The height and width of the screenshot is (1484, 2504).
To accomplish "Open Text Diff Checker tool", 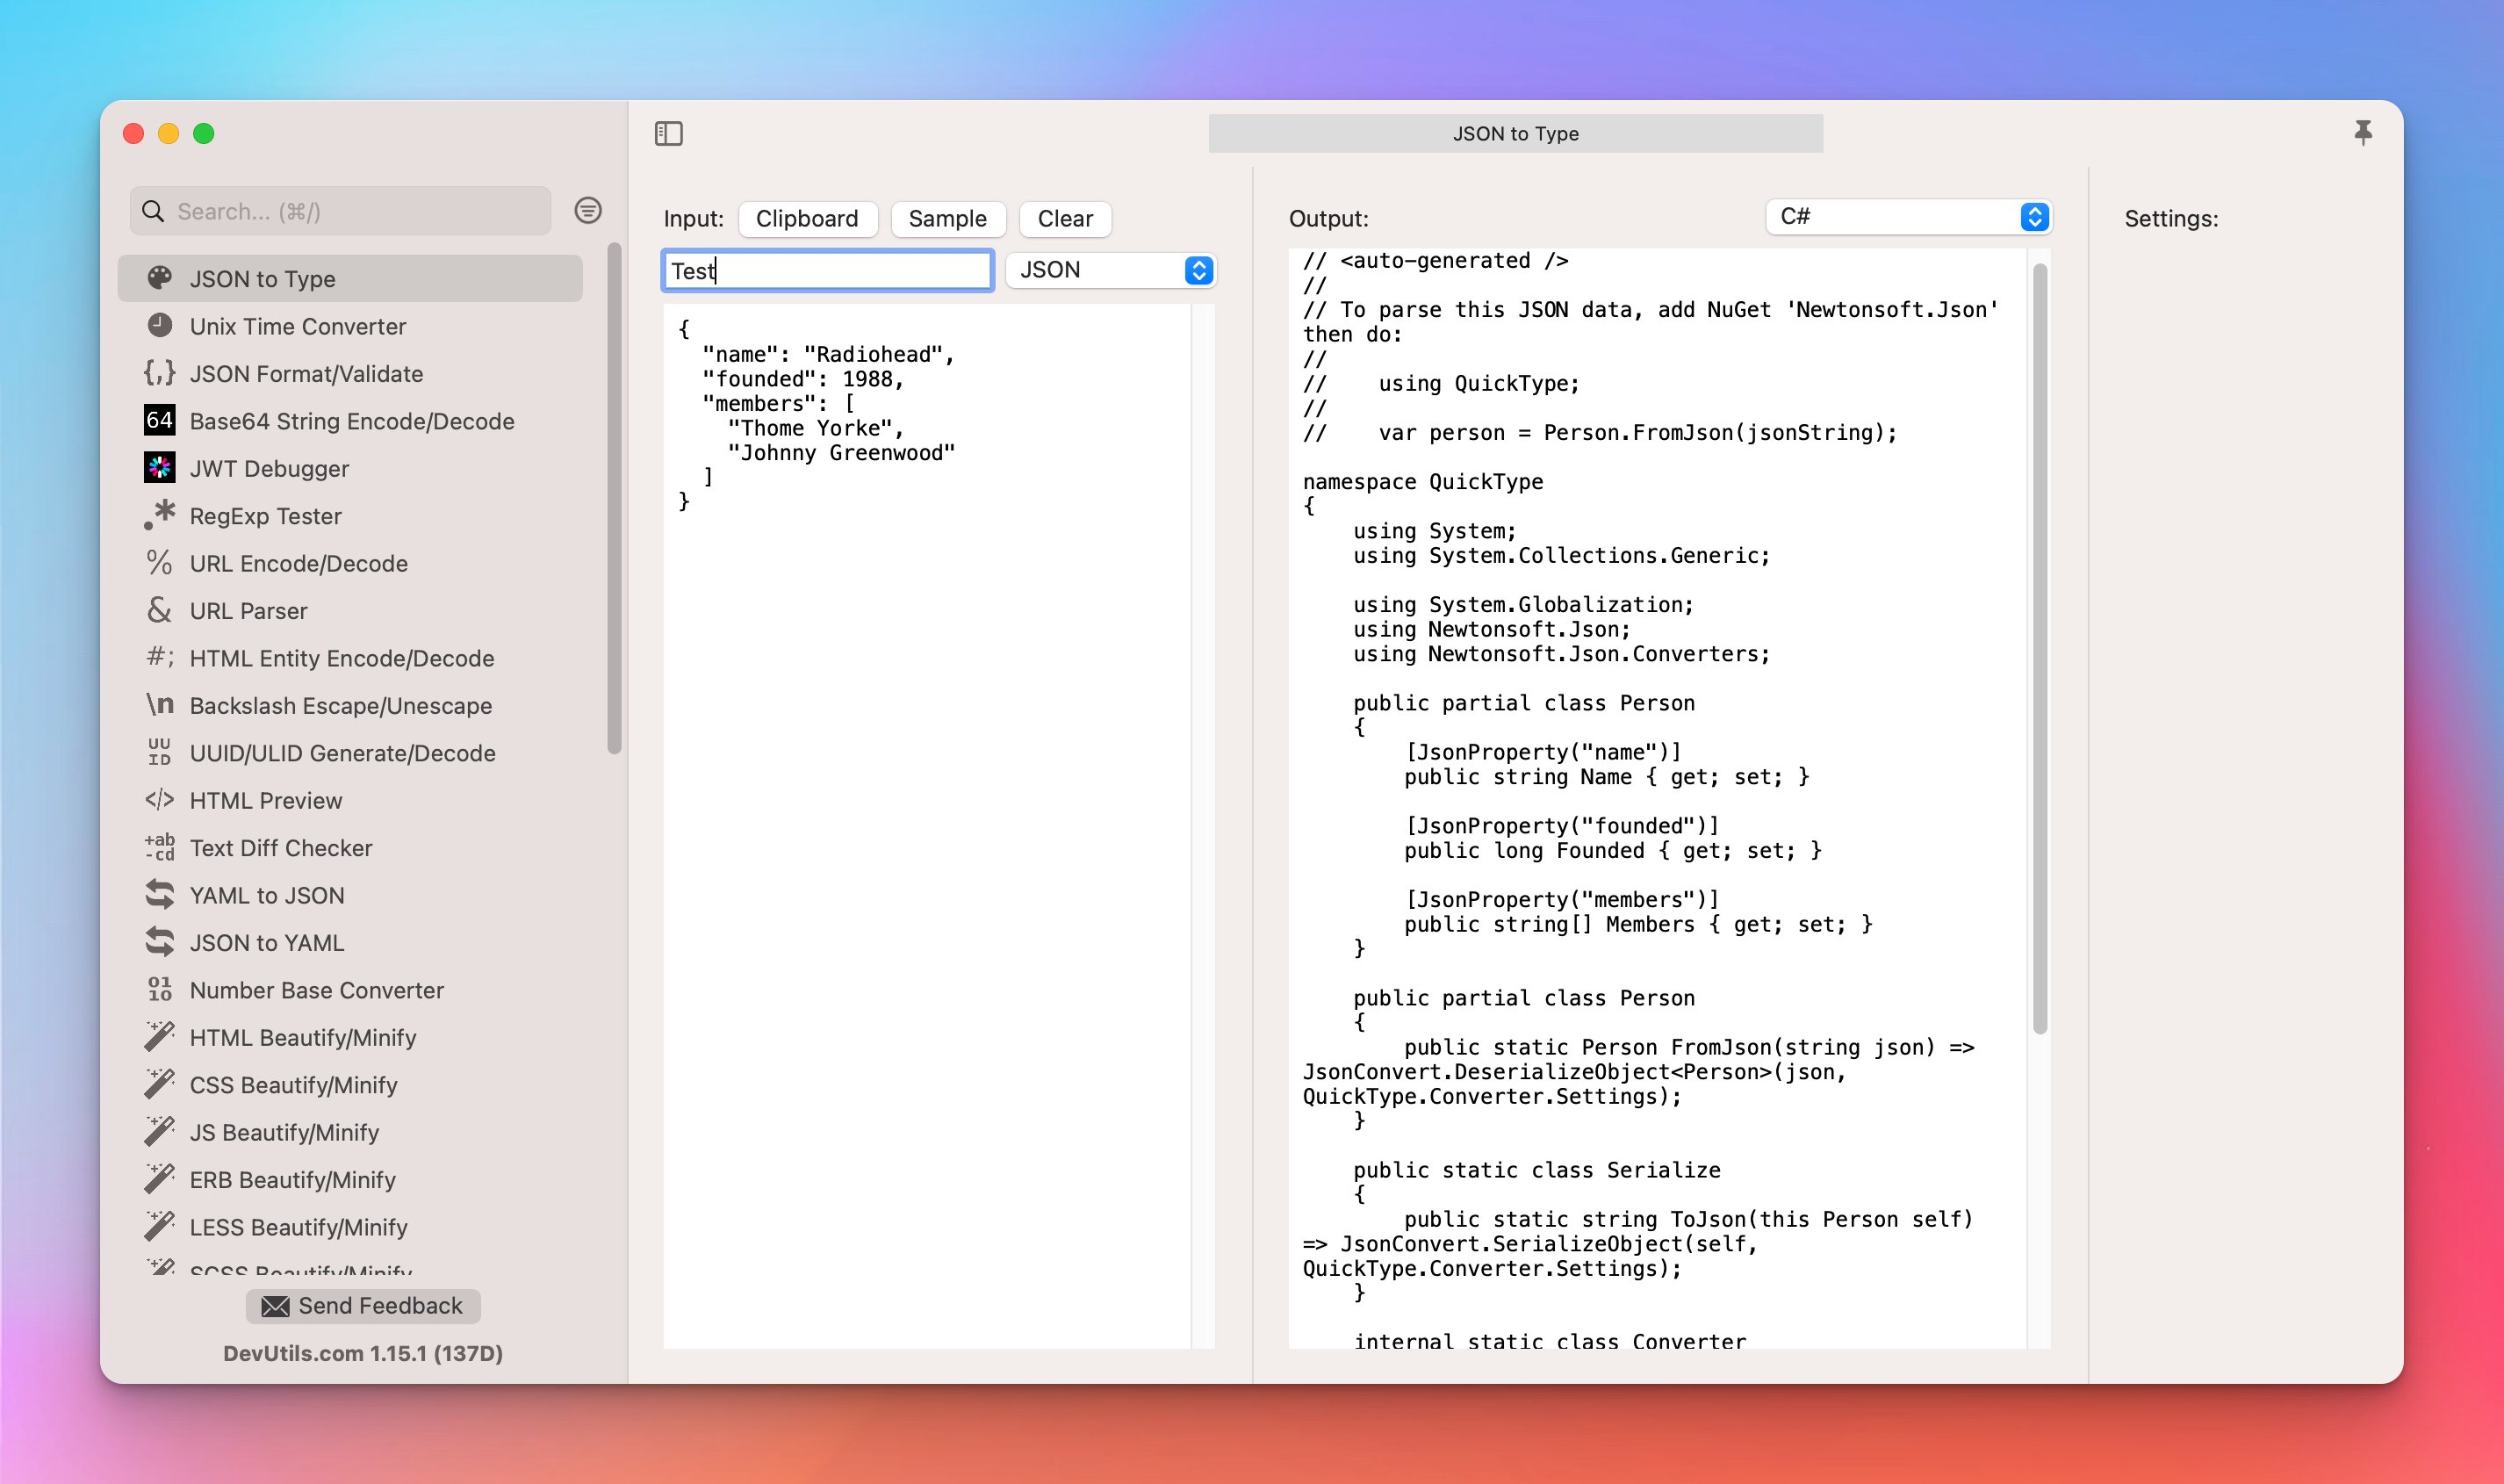I will tap(281, 848).
